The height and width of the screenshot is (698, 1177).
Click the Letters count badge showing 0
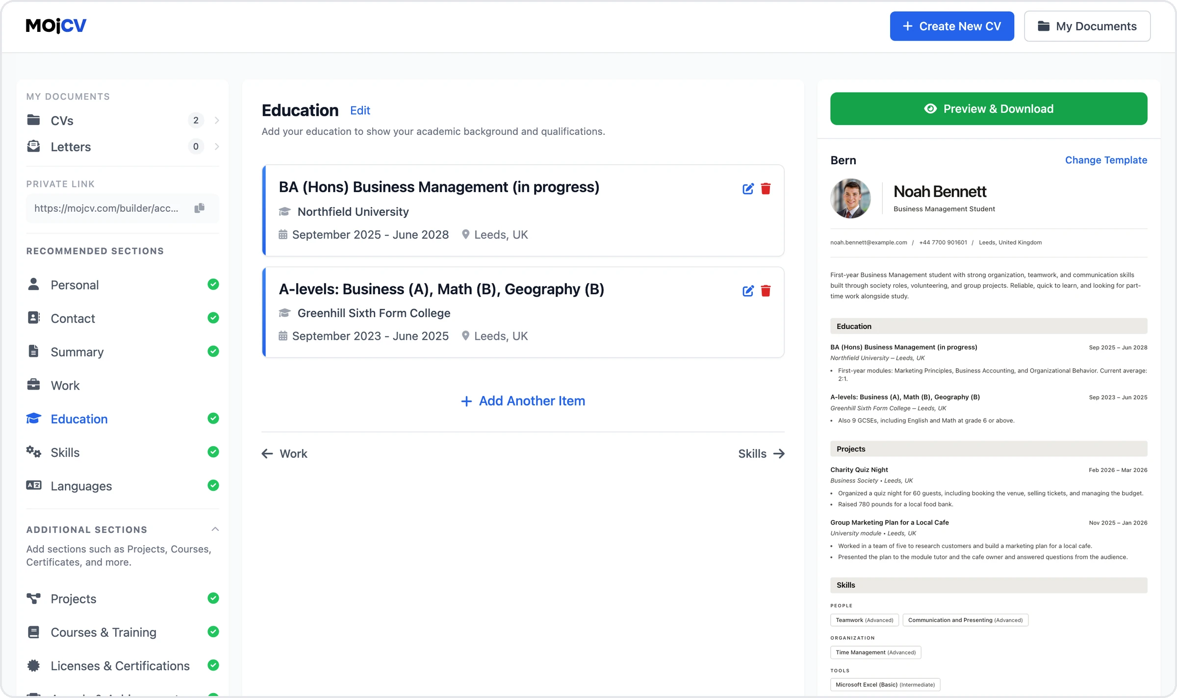click(196, 147)
